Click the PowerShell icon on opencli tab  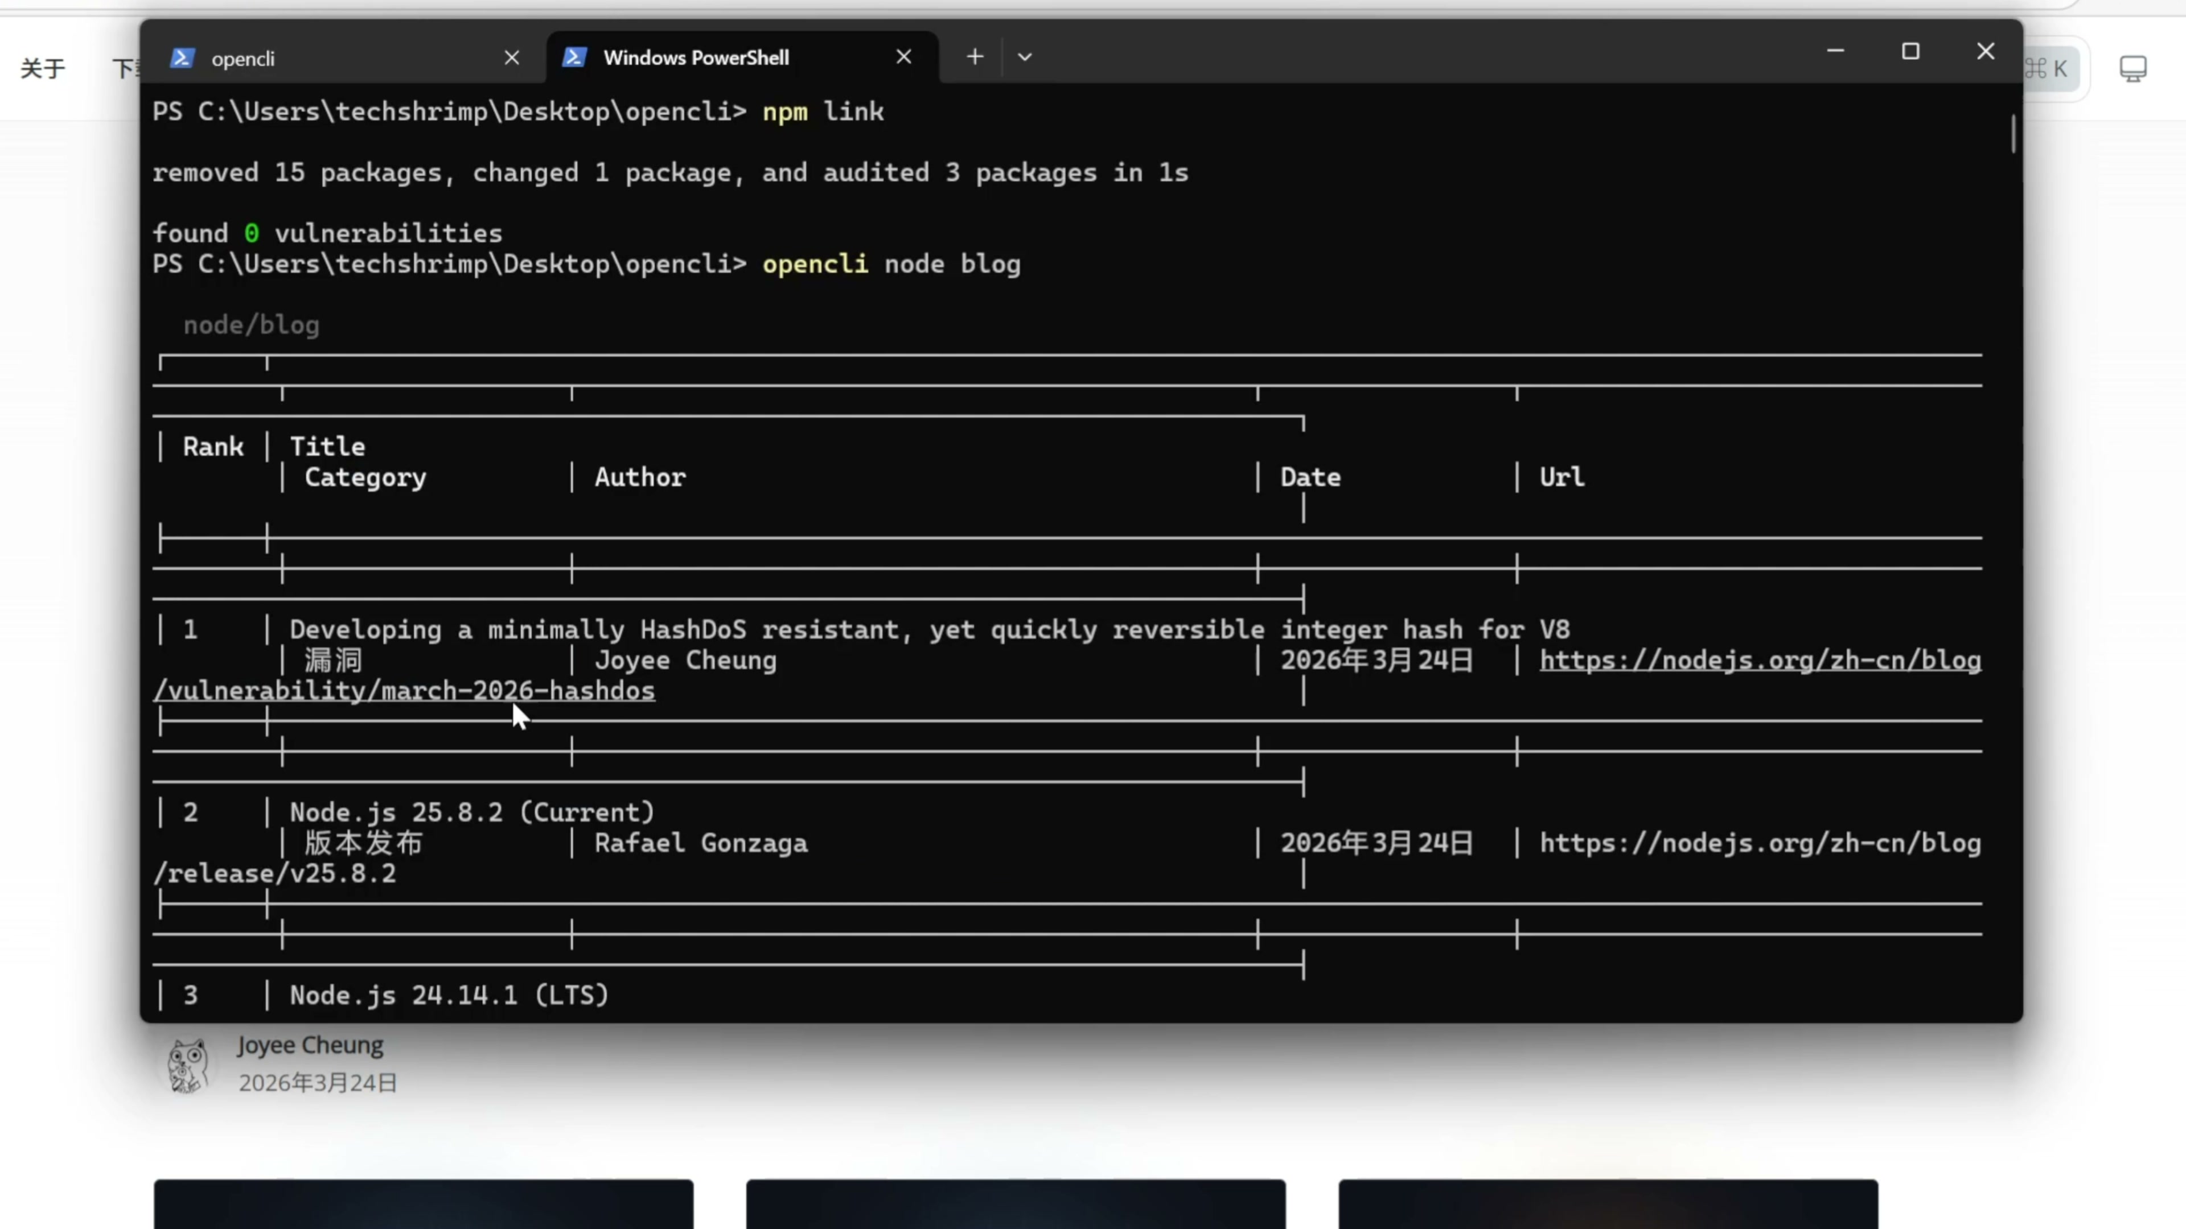[182, 57]
